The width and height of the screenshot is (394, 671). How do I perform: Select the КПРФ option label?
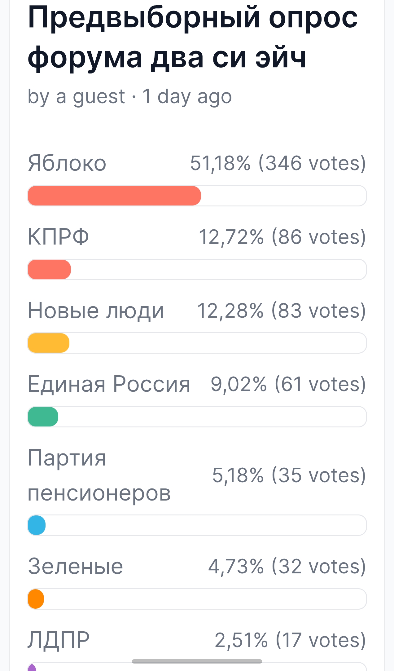58,237
